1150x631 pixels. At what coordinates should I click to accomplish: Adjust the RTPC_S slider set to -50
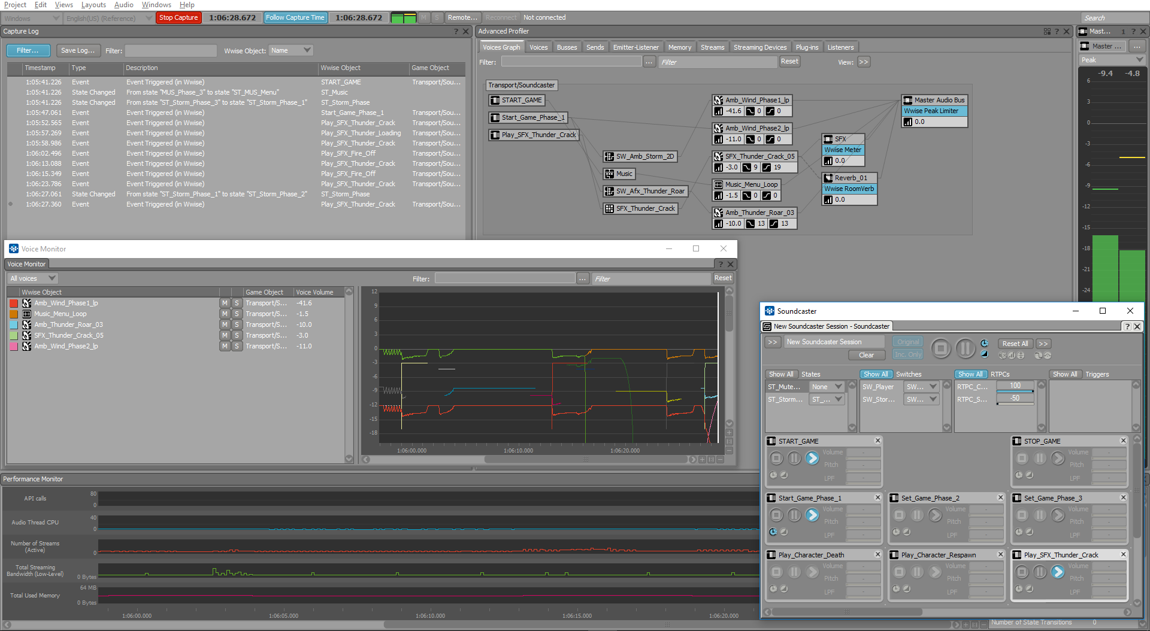[1015, 399]
